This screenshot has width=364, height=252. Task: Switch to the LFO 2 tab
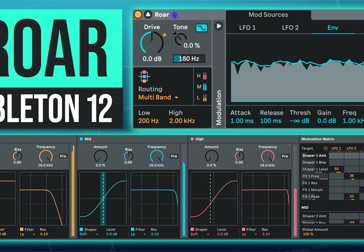pos(290,28)
